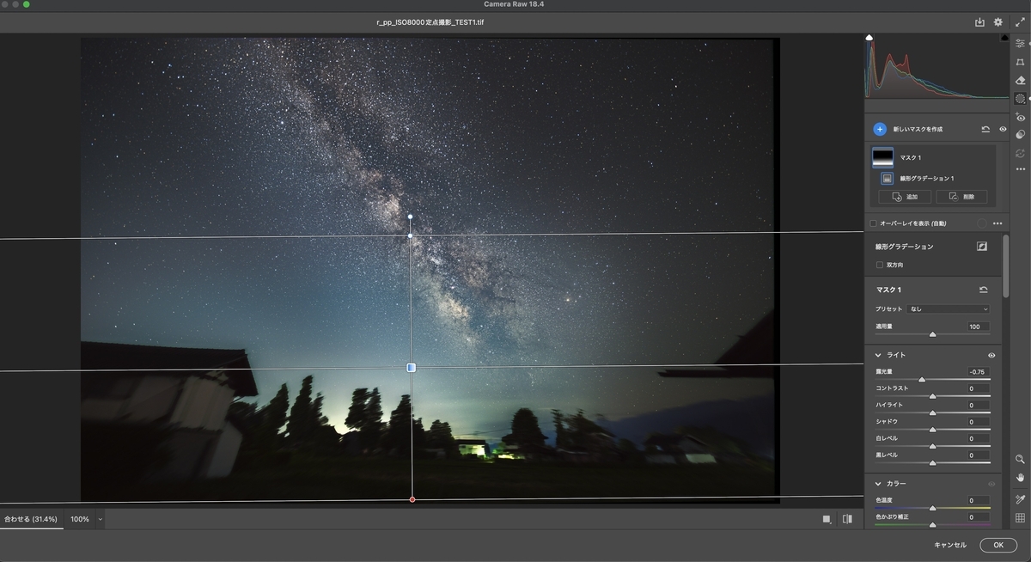1031x562 pixels.
Task: Click the 追加 button
Action: [x=905, y=197]
